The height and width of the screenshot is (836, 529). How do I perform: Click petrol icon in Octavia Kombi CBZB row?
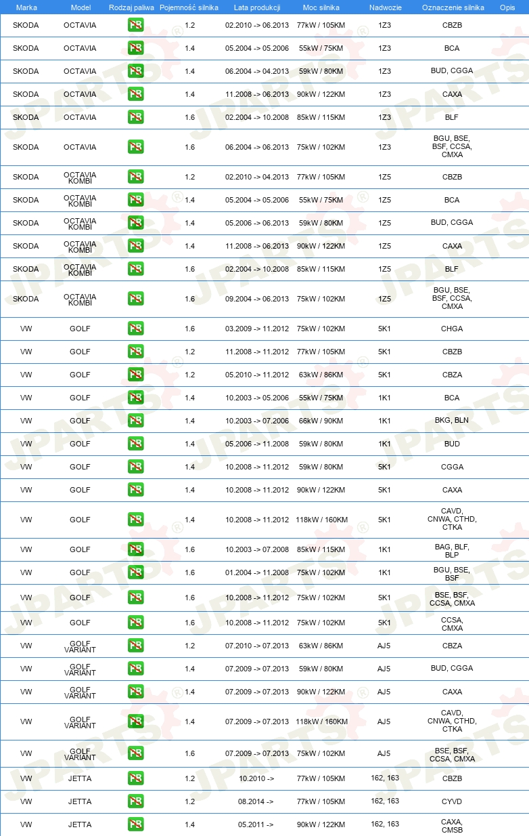pos(135,177)
